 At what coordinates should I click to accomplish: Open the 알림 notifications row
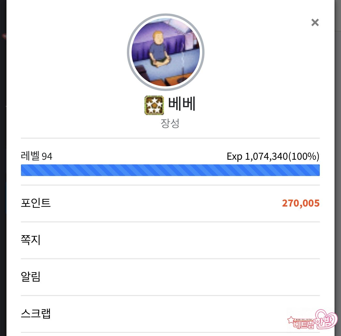point(170,277)
